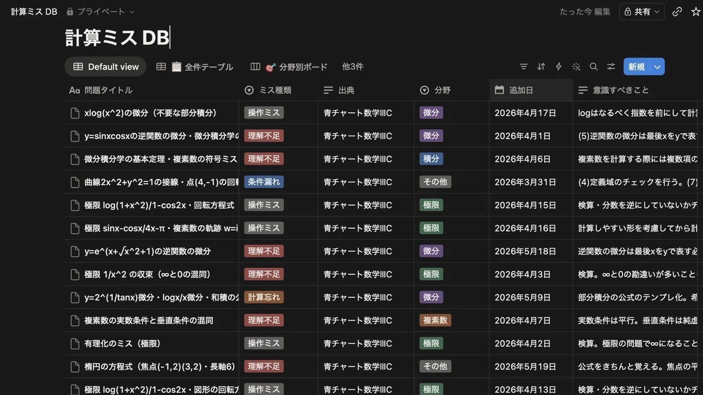The height and width of the screenshot is (395, 703).
Task: Click 青チャート数学IIIC in 2026年4月6日 row
Action: coord(358,159)
